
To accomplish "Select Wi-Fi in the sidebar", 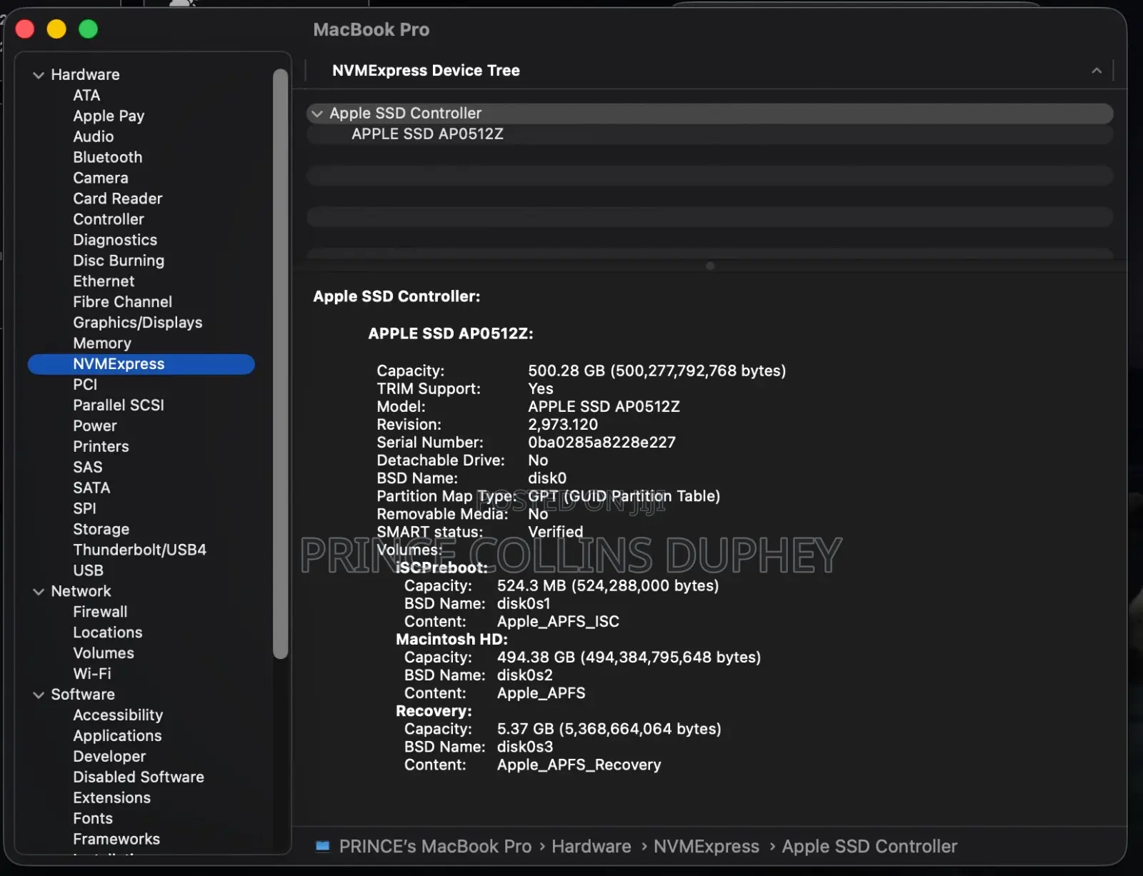I will [x=91, y=675].
